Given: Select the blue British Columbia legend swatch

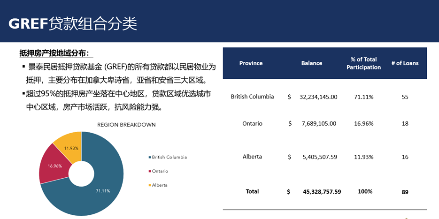Looking at the screenshot, I should [149, 158].
